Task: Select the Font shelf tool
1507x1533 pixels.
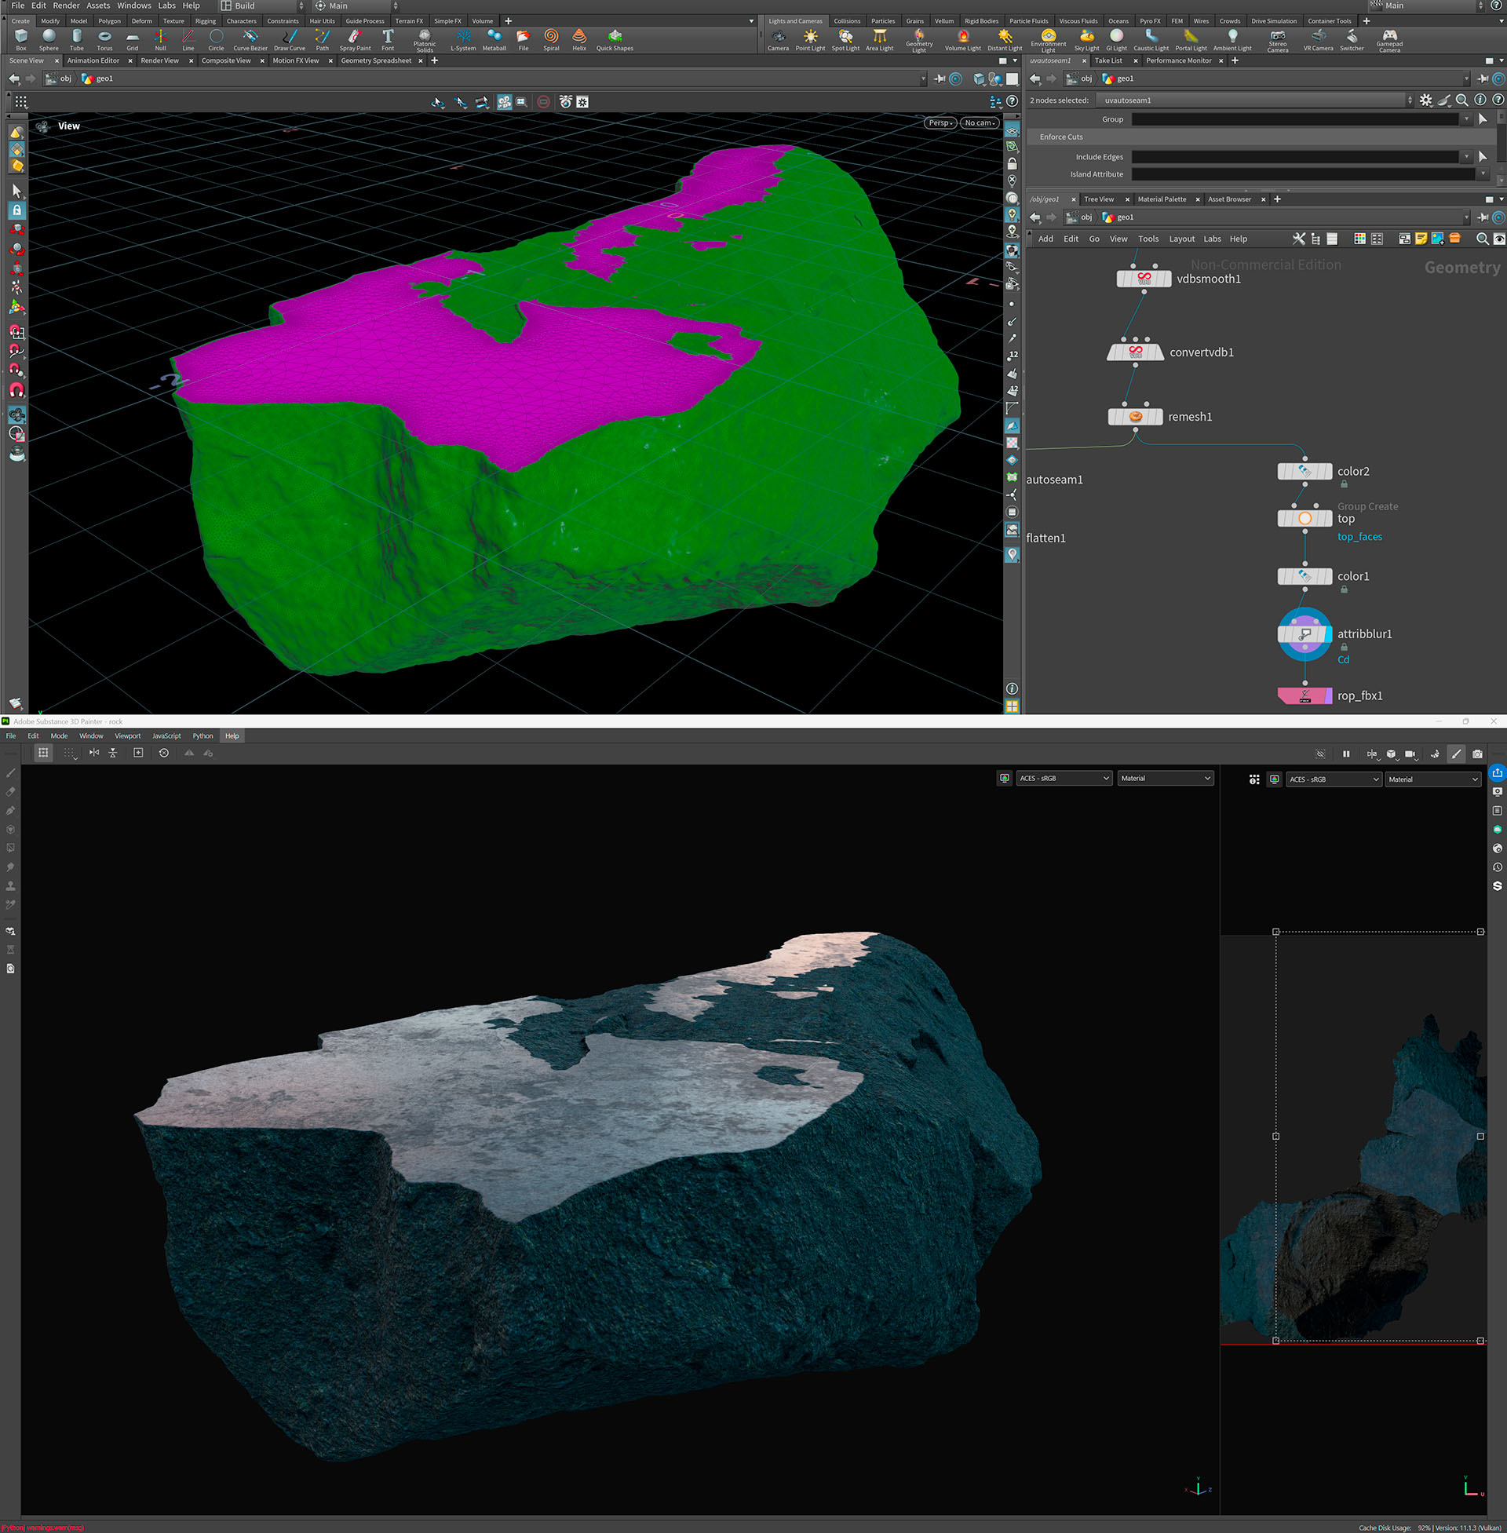Action: 388,39
